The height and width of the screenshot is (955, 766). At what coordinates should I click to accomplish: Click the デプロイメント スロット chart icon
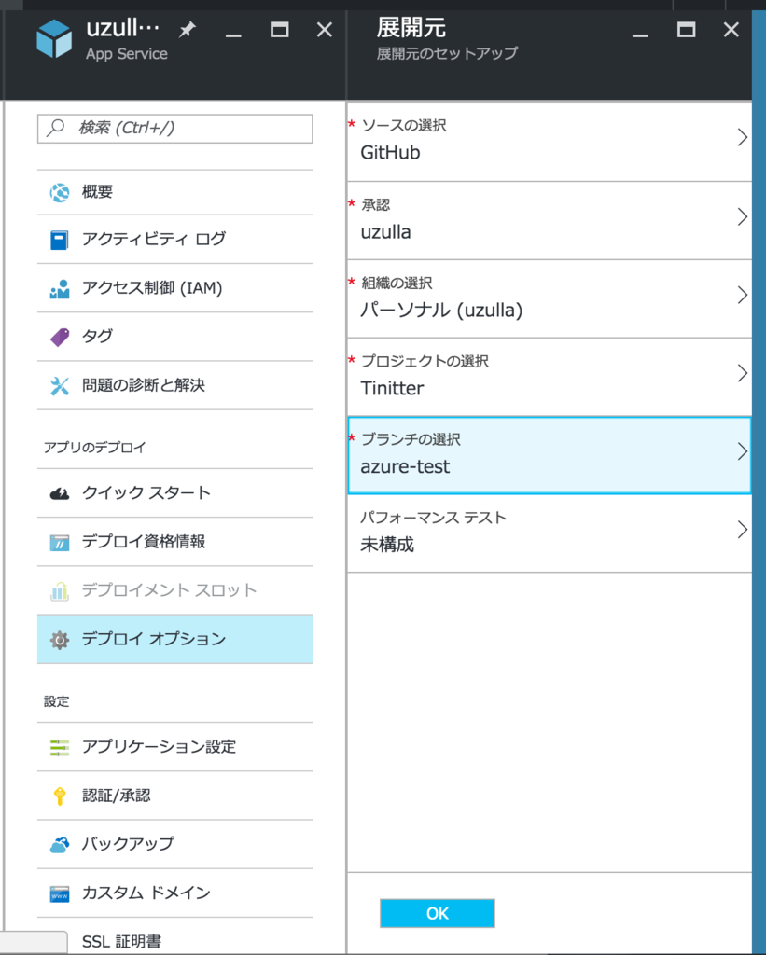59,590
